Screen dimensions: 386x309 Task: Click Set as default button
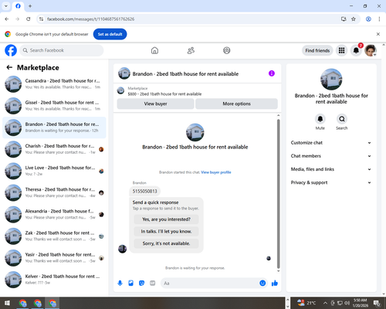point(110,34)
